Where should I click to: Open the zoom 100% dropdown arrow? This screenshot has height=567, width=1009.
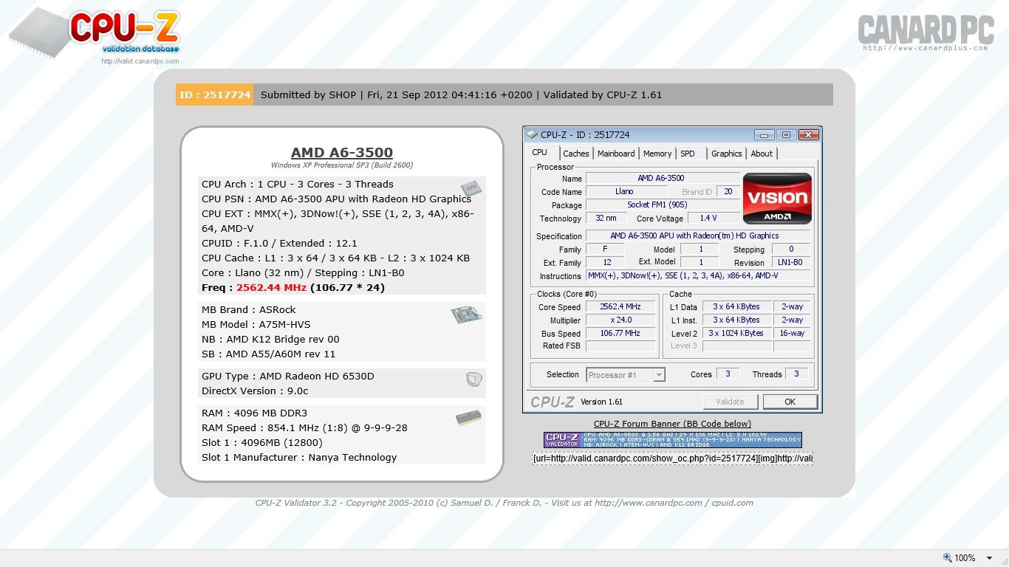click(991, 559)
